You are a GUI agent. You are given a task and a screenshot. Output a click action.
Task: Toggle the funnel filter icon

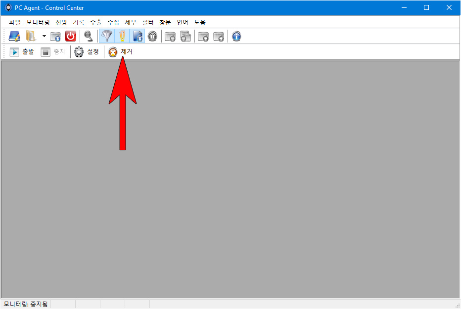point(107,37)
